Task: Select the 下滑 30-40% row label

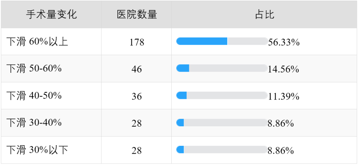Action: point(34,123)
